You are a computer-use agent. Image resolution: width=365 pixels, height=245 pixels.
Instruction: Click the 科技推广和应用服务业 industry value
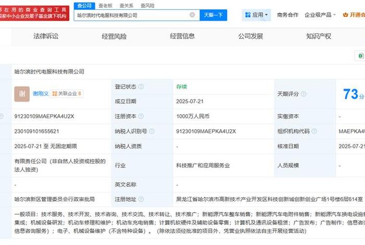pyautogui.click(x=203, y=165)
